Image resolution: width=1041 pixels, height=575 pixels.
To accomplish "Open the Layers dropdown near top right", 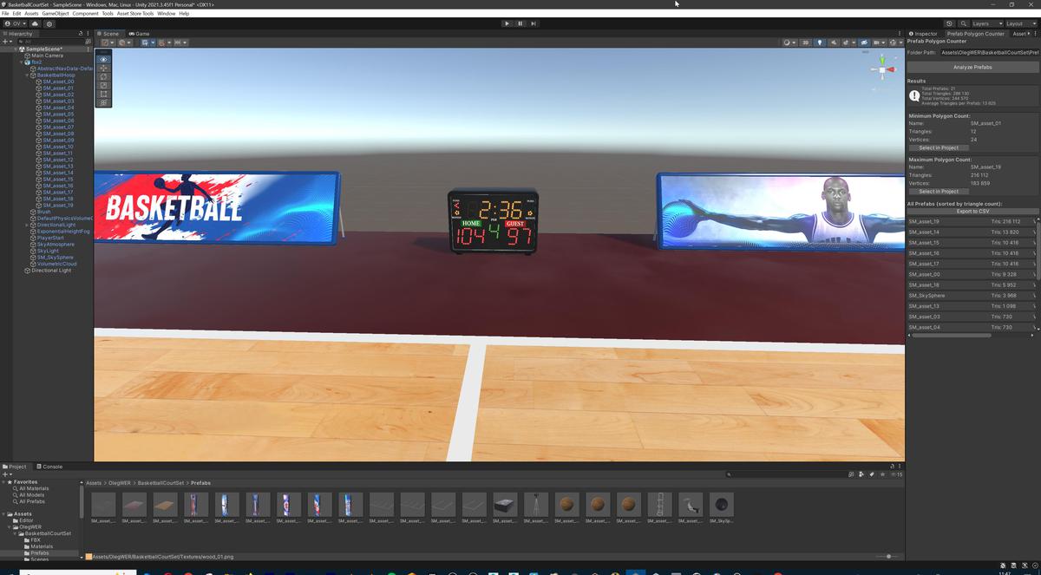I will coord(981,23).
